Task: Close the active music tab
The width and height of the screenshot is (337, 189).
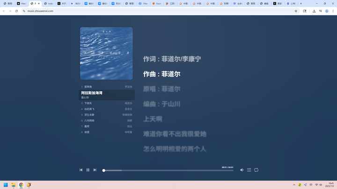Action: (x=39, y=3)
